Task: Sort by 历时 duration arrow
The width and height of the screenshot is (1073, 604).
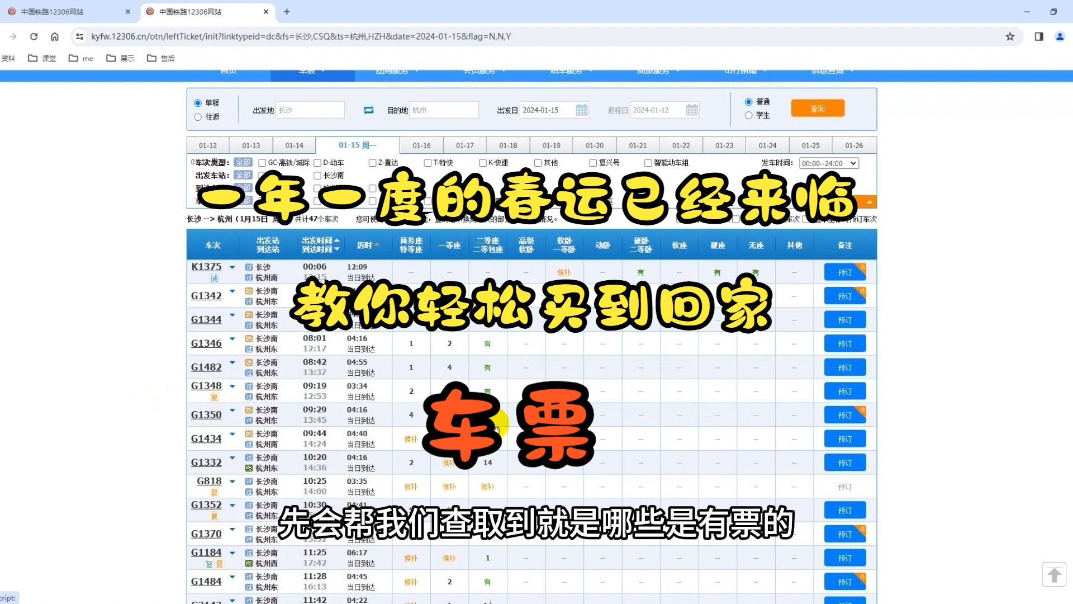Action: coord(377,245)
